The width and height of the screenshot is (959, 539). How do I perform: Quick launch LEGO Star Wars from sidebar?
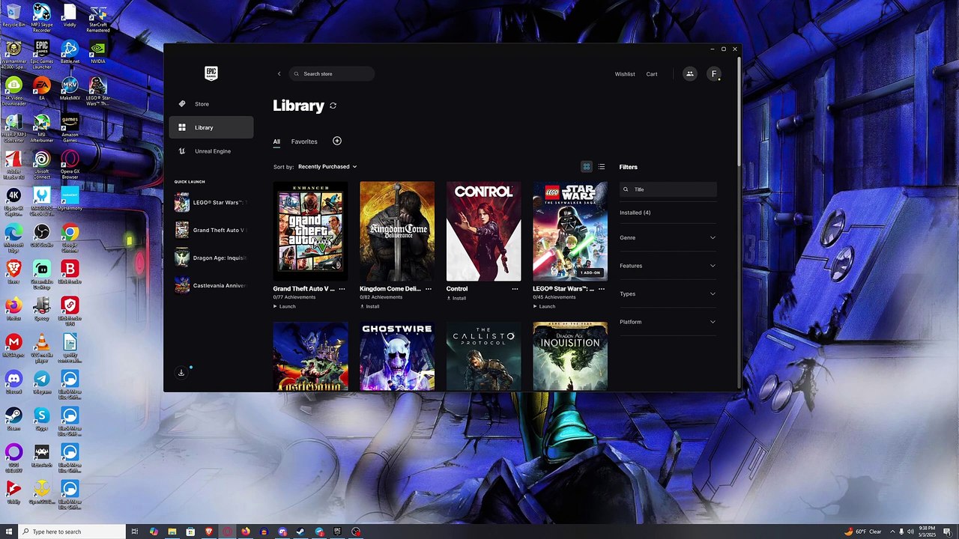[x=211, y=202]
